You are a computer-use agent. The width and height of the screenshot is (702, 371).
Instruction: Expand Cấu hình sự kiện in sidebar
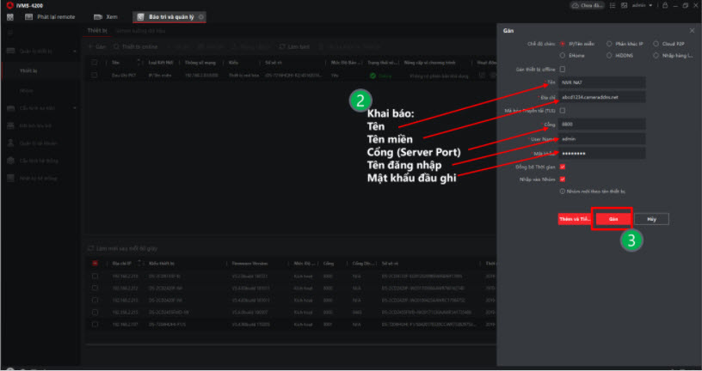39,107
